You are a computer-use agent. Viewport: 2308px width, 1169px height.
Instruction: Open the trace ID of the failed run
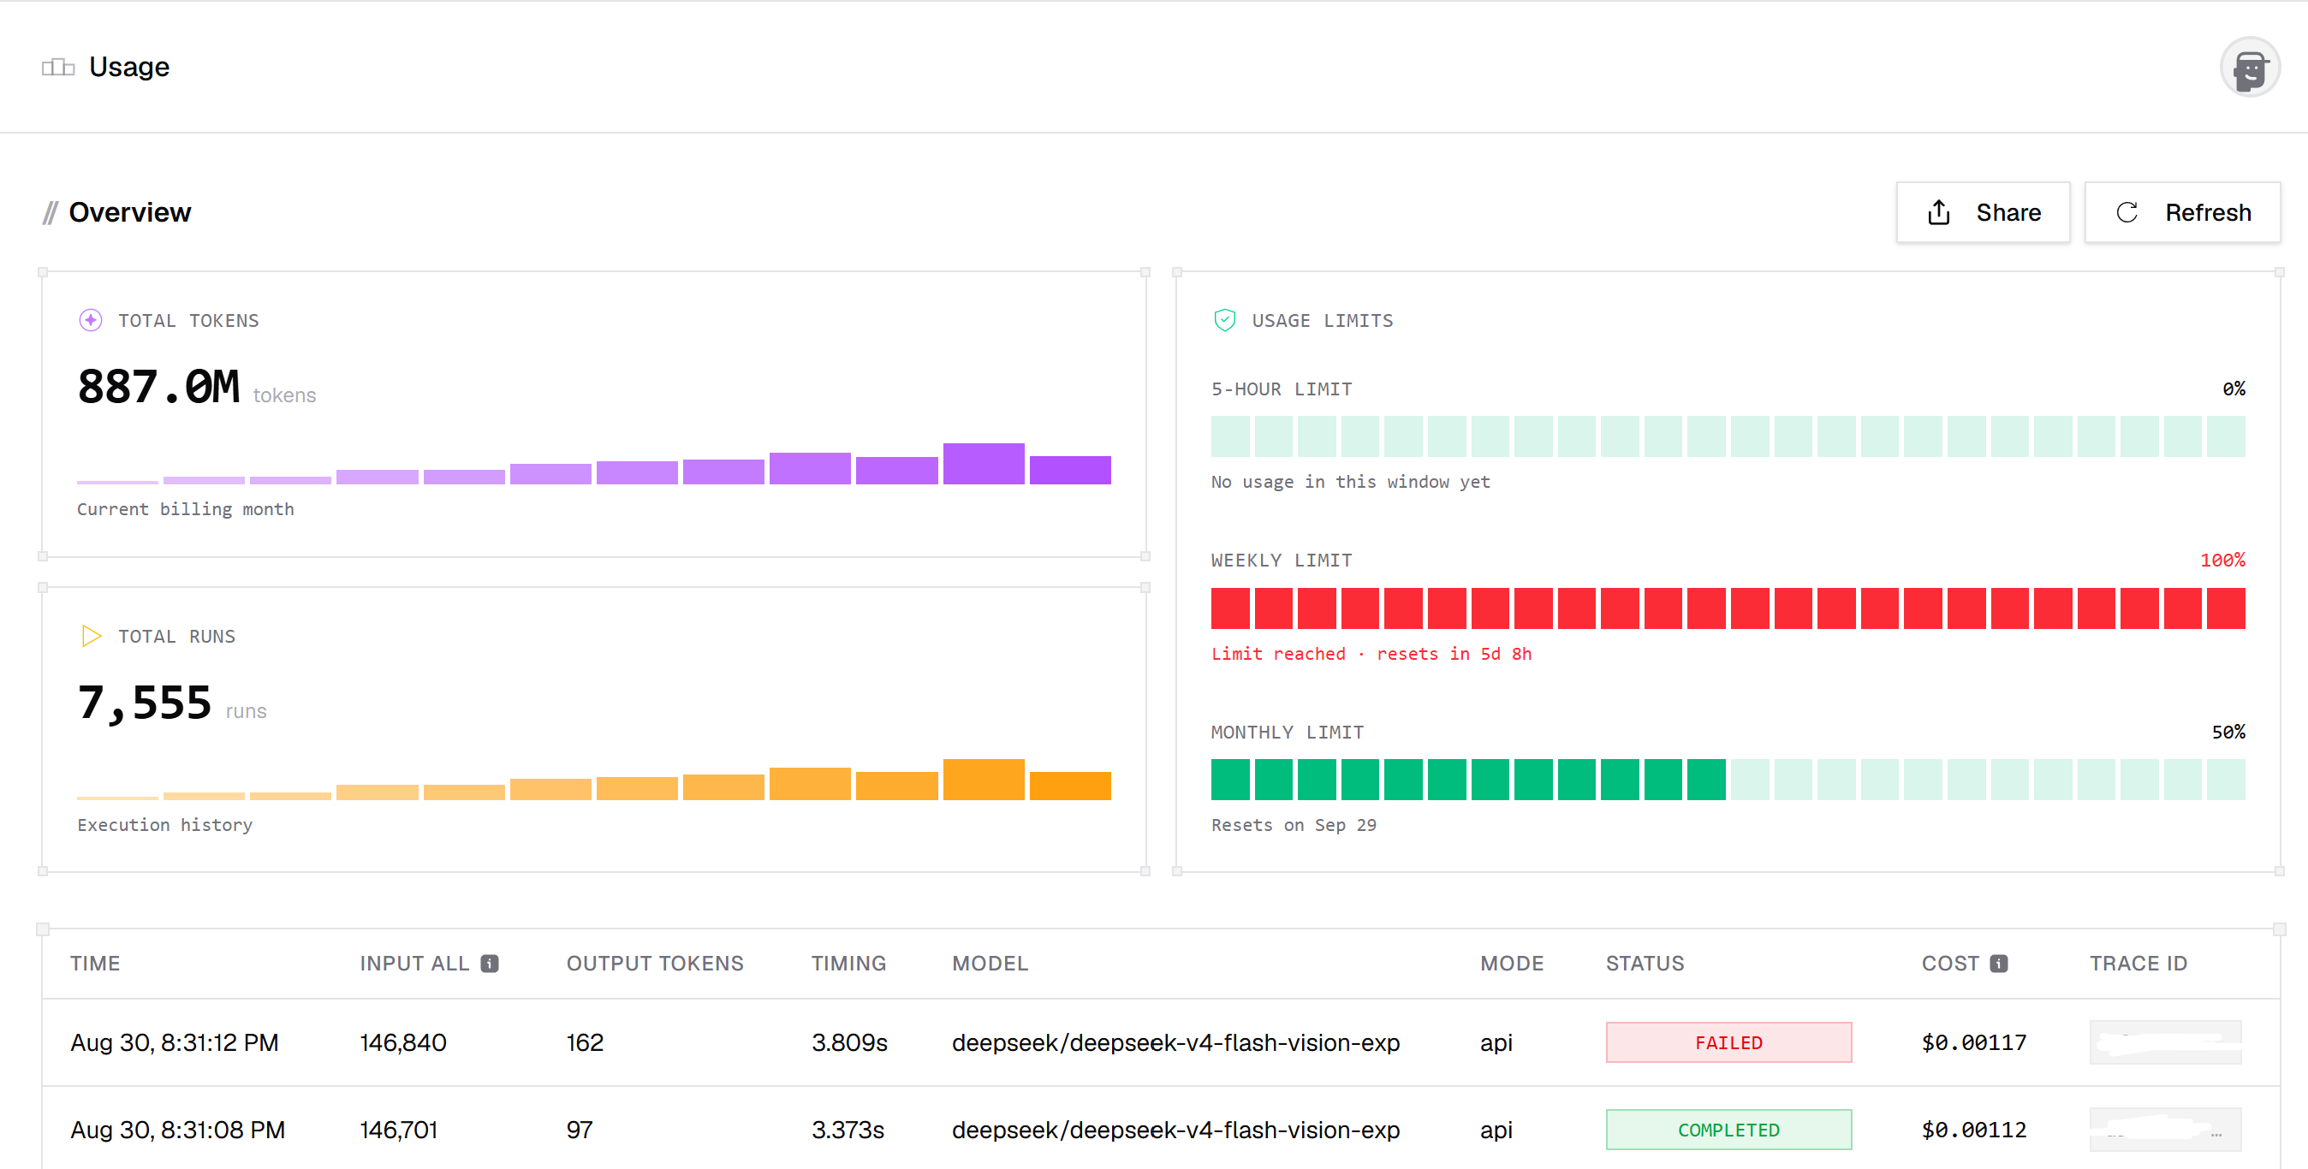point(2166,1042)
